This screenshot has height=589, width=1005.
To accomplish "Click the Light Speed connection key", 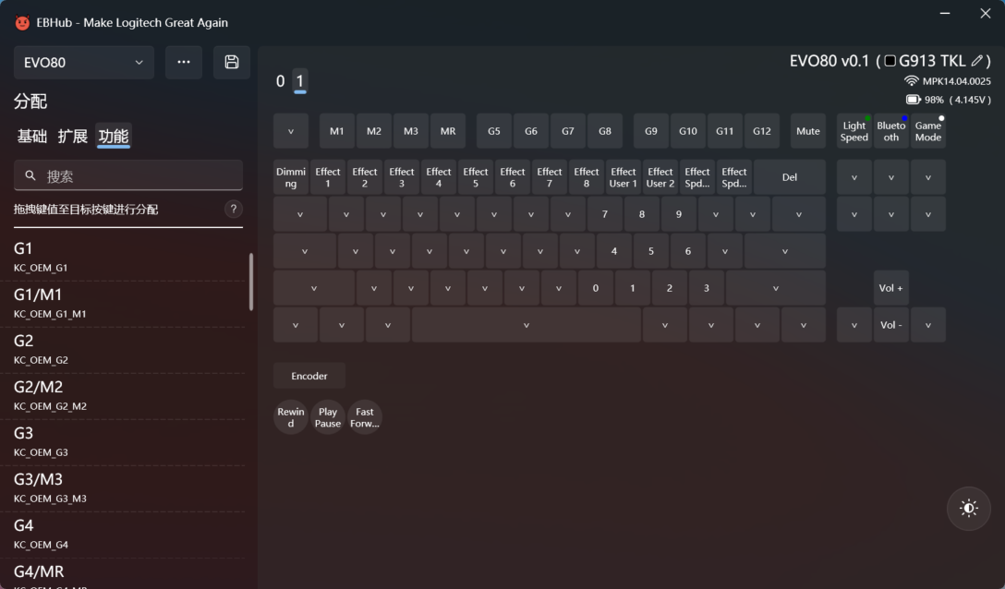I will coord(854,131).
